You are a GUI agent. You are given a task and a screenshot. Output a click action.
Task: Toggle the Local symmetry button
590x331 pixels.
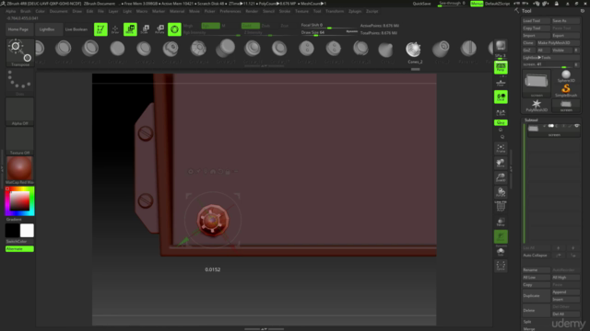pyautogui.click(x=501, y=97)
